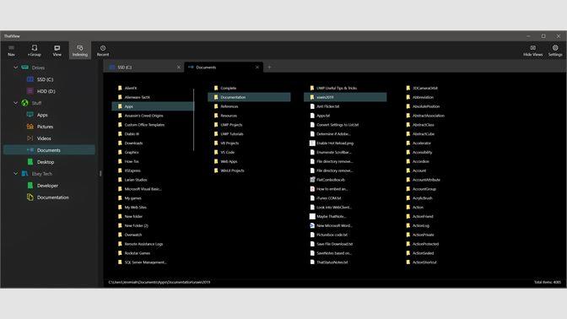Image resolution: width=567 pixels, height=319 pixels.
Task: Select the Documentation folder in second column
Action: pyautogui.click(x=249, y=97)
